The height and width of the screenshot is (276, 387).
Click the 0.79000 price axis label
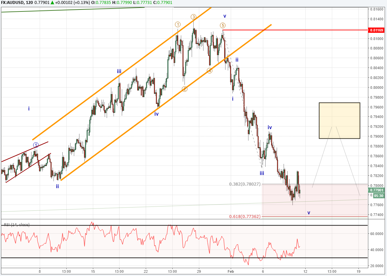(x=376, y=136)
